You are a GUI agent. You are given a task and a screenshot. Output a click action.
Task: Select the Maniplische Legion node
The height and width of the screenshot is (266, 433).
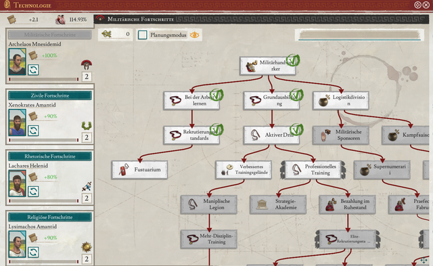209,204
